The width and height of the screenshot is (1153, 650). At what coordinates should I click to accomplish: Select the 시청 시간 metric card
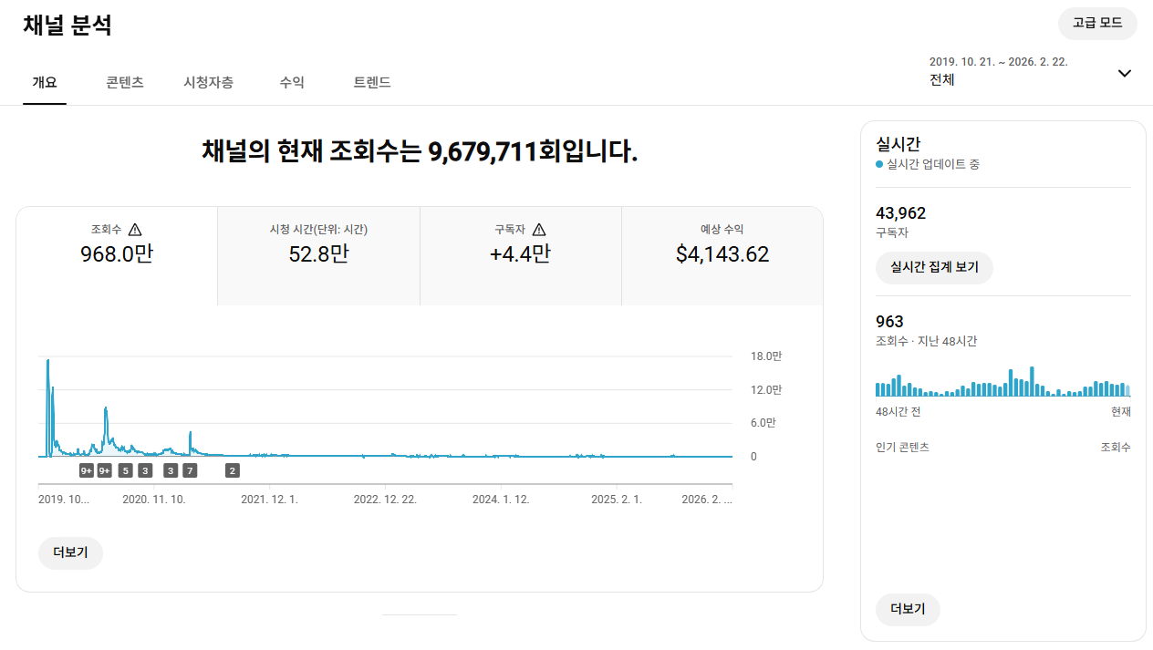coord(318,254)
